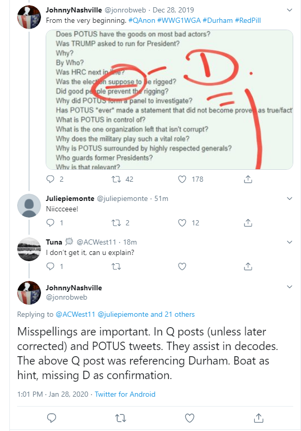Open Tuna's profile avatar

tap(29, 249)
